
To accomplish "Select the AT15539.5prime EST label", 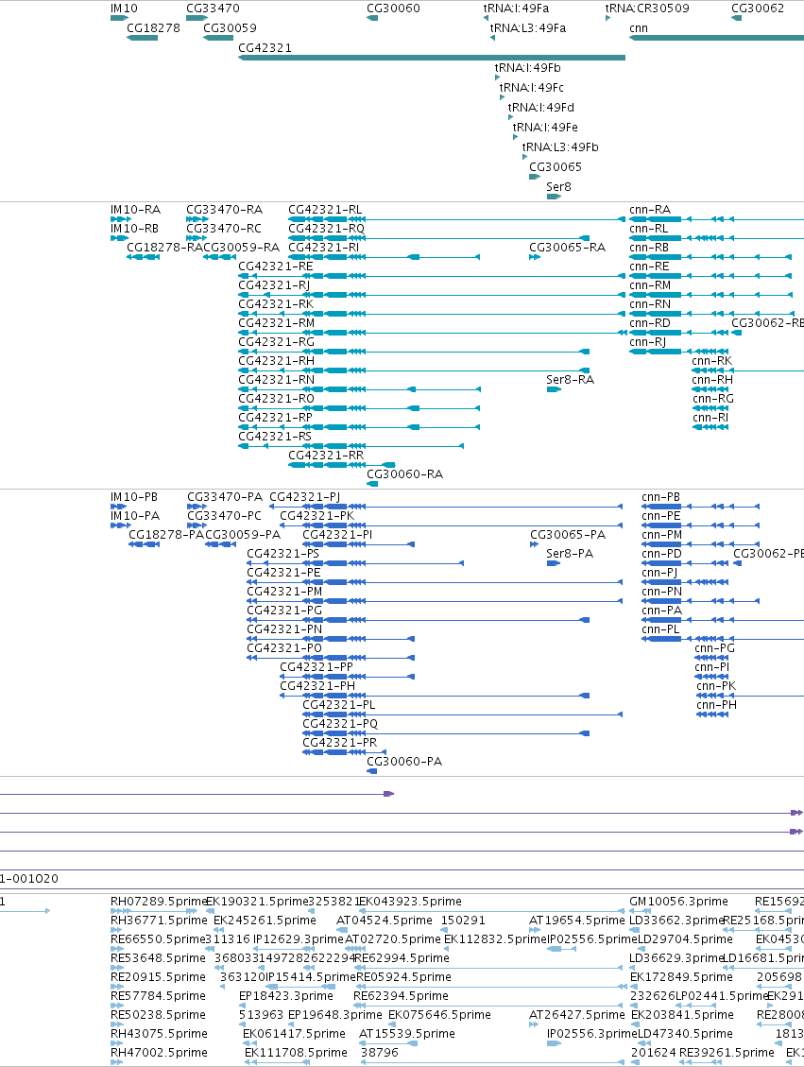I will click(407, 1034).
